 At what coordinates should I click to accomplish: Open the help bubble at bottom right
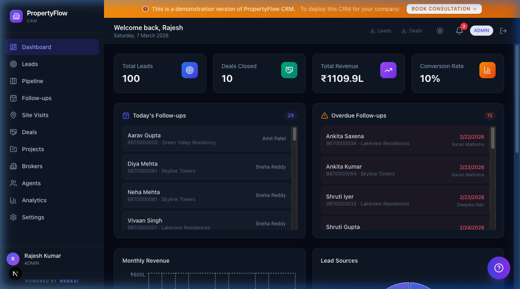click(x=498, y=268)
